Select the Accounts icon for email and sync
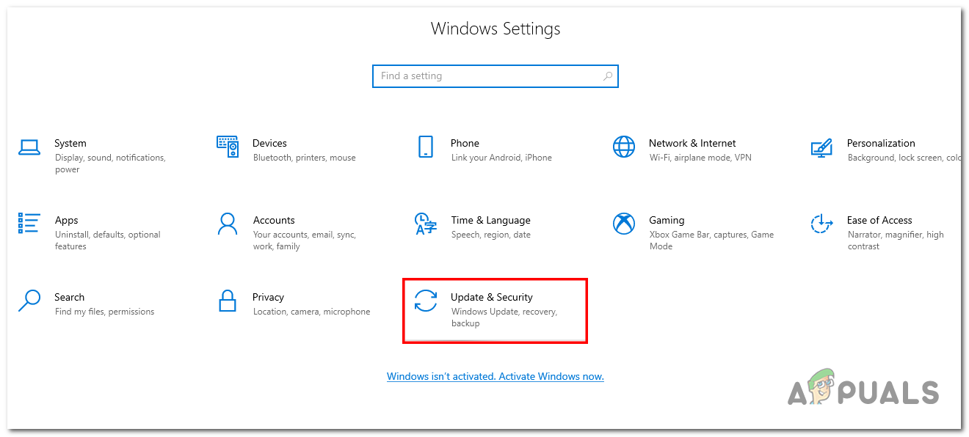Viewport: 969px width, 437px height. click(228, 224)
